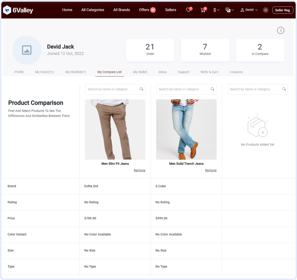297x280 pixels.
Task: Open All Categories menu
Action: click(93, 10)
